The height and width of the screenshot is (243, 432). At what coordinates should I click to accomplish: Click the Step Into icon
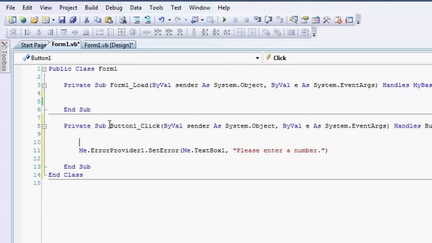(258, 20)
